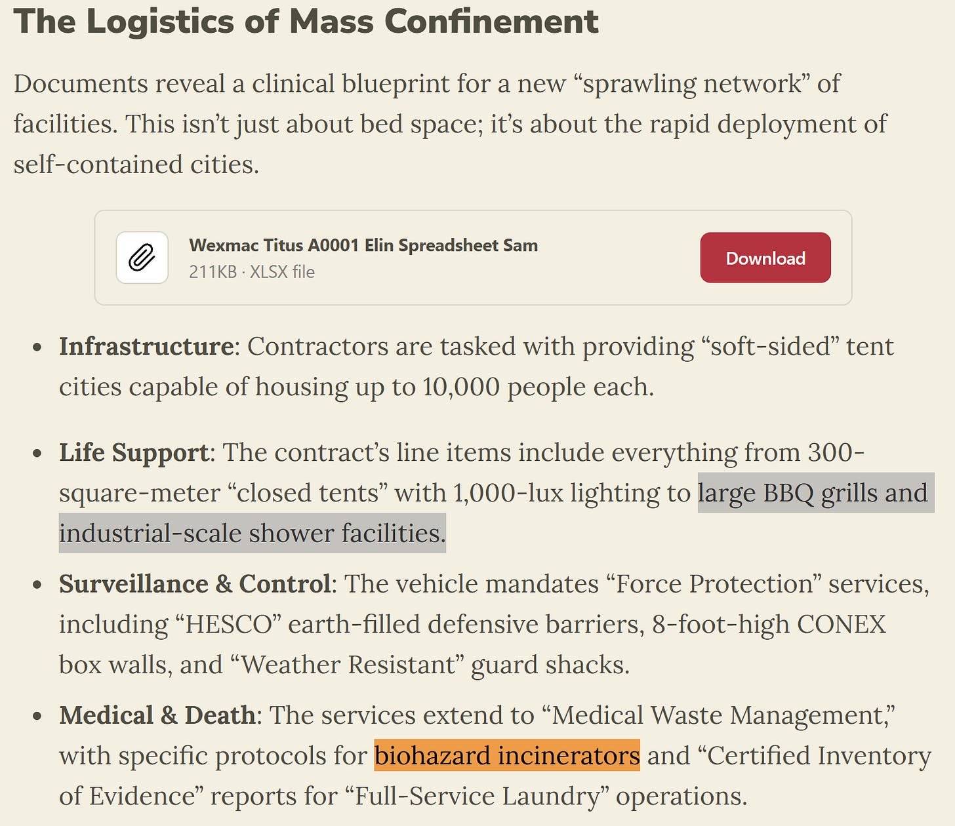This screenshot has height=826, width=955.
Task: Open the Wexmac Titus A0001 file title
Action: 363,245
